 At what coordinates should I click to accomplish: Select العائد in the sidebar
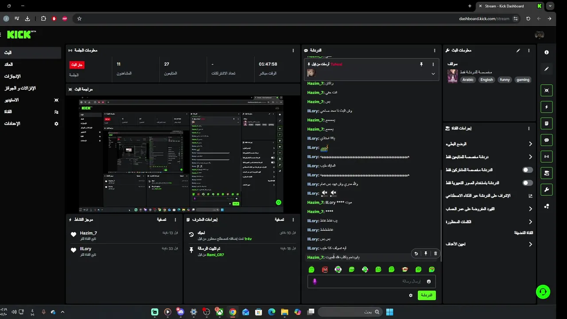pos(30,64)
